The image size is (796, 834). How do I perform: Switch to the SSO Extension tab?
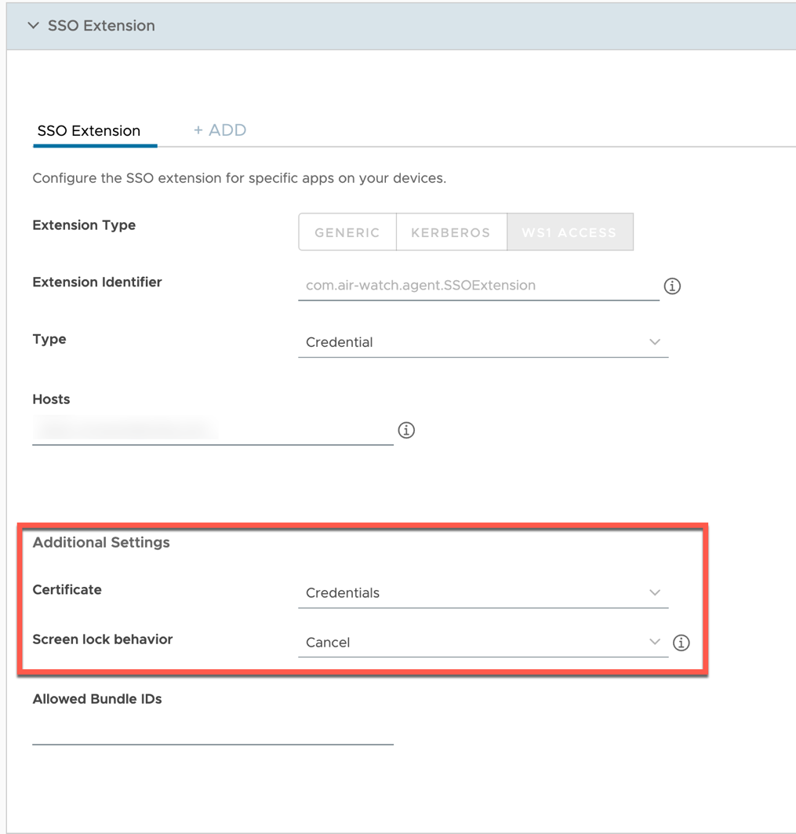(x=89, y=131)
